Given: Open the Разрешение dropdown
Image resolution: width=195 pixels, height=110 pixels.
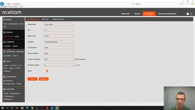Looking at the screenshot, I should click(59, 24).
